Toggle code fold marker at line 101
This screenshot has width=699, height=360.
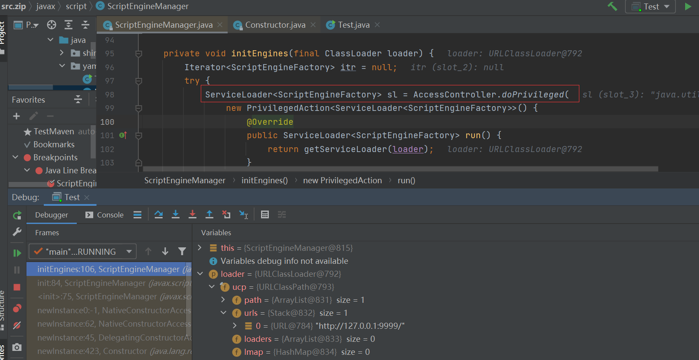(x=139, y=136)
